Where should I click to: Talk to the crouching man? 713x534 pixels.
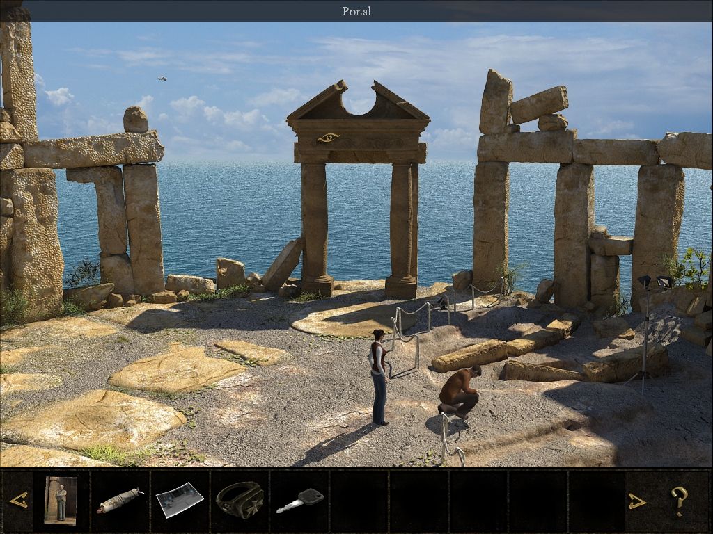461,391
